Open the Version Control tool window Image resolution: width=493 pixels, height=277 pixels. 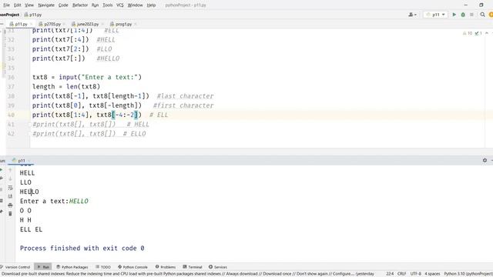[x=15, y=267]
